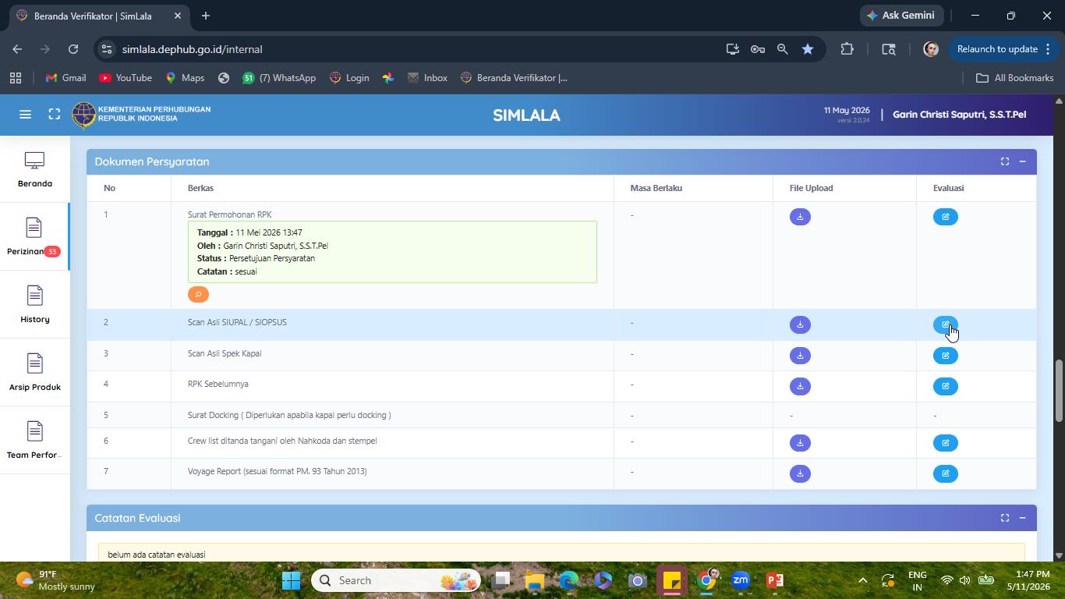Open the YouTube bookmark

click(126, 78)
